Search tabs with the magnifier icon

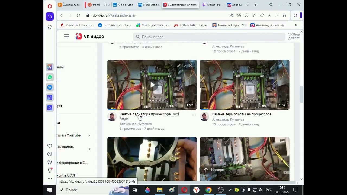pyautogui.click(x=271, y=5)
